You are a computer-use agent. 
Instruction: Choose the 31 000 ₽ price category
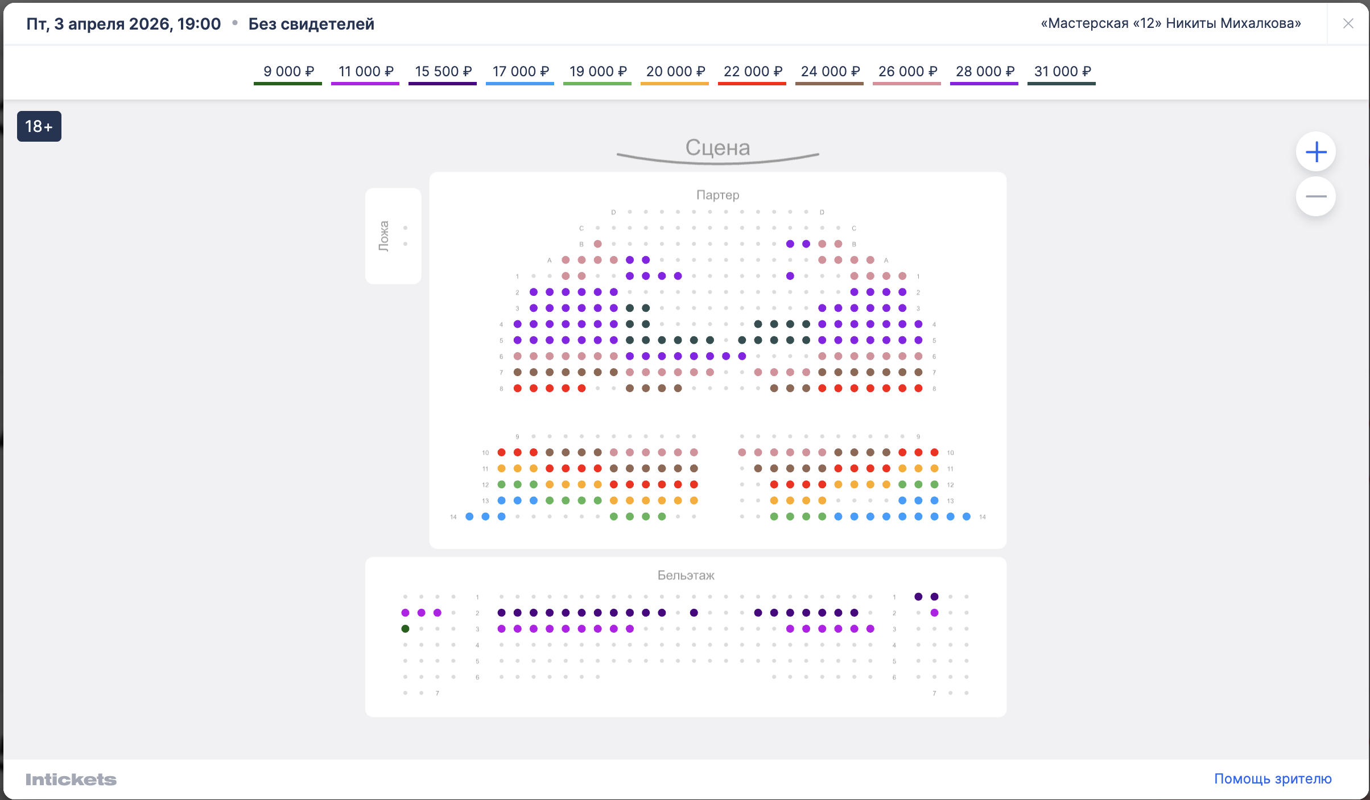point(1062,72)
